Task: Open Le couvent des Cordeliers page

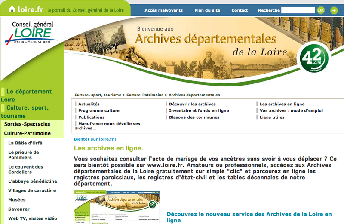Action: (x=26, y=169)
